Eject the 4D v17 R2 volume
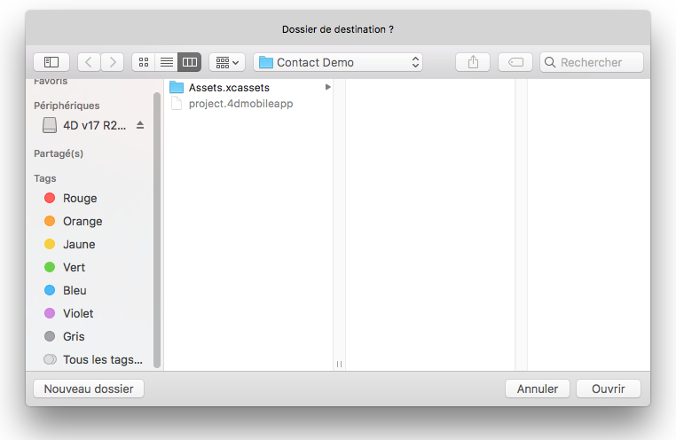Viewport: 676px width, 440px height. click(139, 125)
